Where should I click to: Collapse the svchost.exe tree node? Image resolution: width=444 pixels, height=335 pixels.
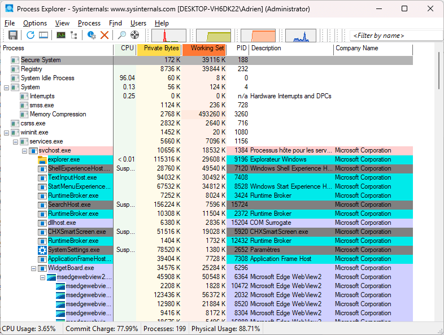(25, 151)
